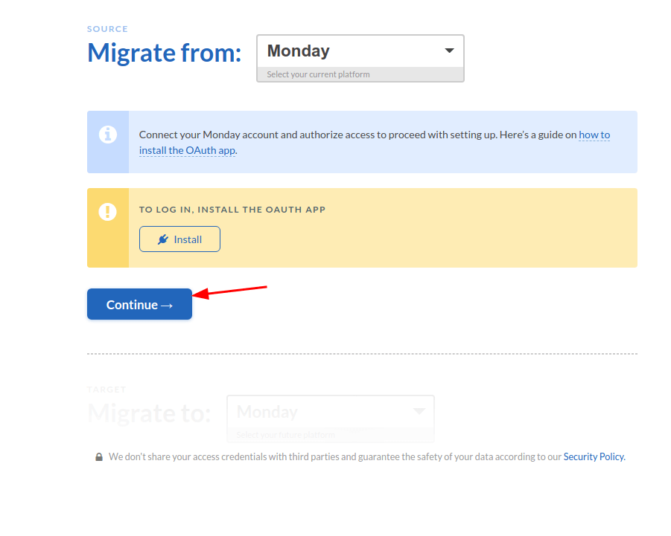Click the 'SOURCE' label
Screen dimensions: 671x536
coord(107,29)
